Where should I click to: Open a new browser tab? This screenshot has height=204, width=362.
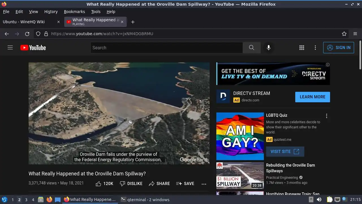coord(133,22)
